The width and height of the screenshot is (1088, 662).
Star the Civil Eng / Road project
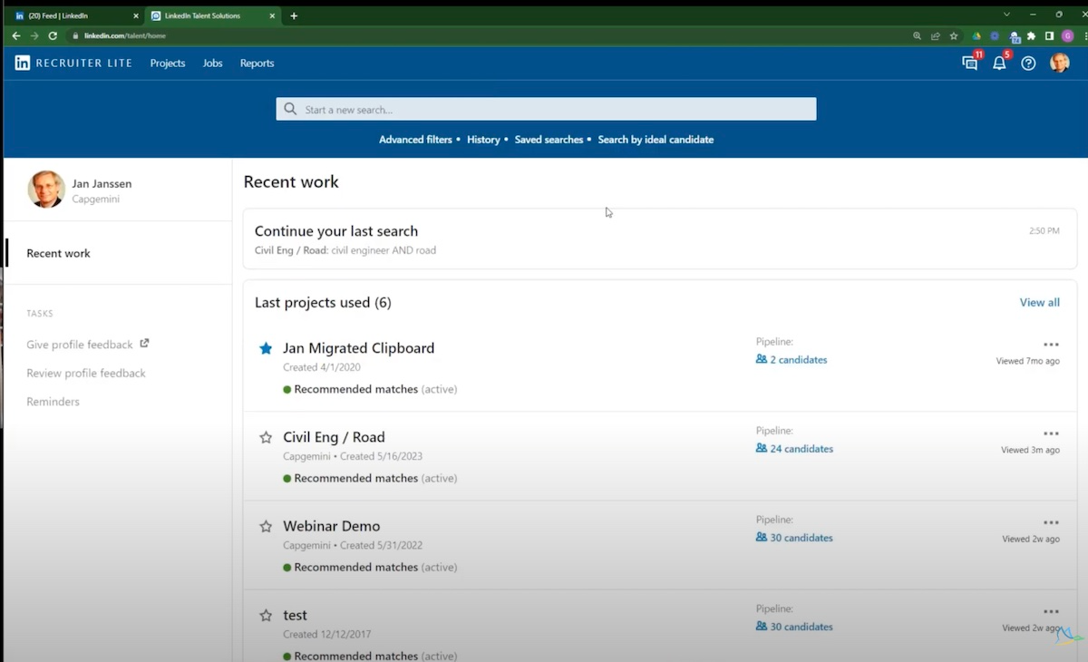[x=266, y=437]
